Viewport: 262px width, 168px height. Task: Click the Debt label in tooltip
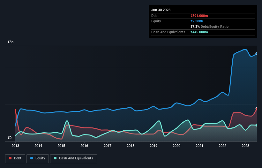pyautogui.click(x=155, y=16)
